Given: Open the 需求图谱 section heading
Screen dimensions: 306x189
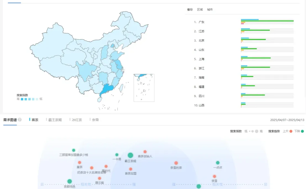Looking at the screenshot, I should [10, 120].
